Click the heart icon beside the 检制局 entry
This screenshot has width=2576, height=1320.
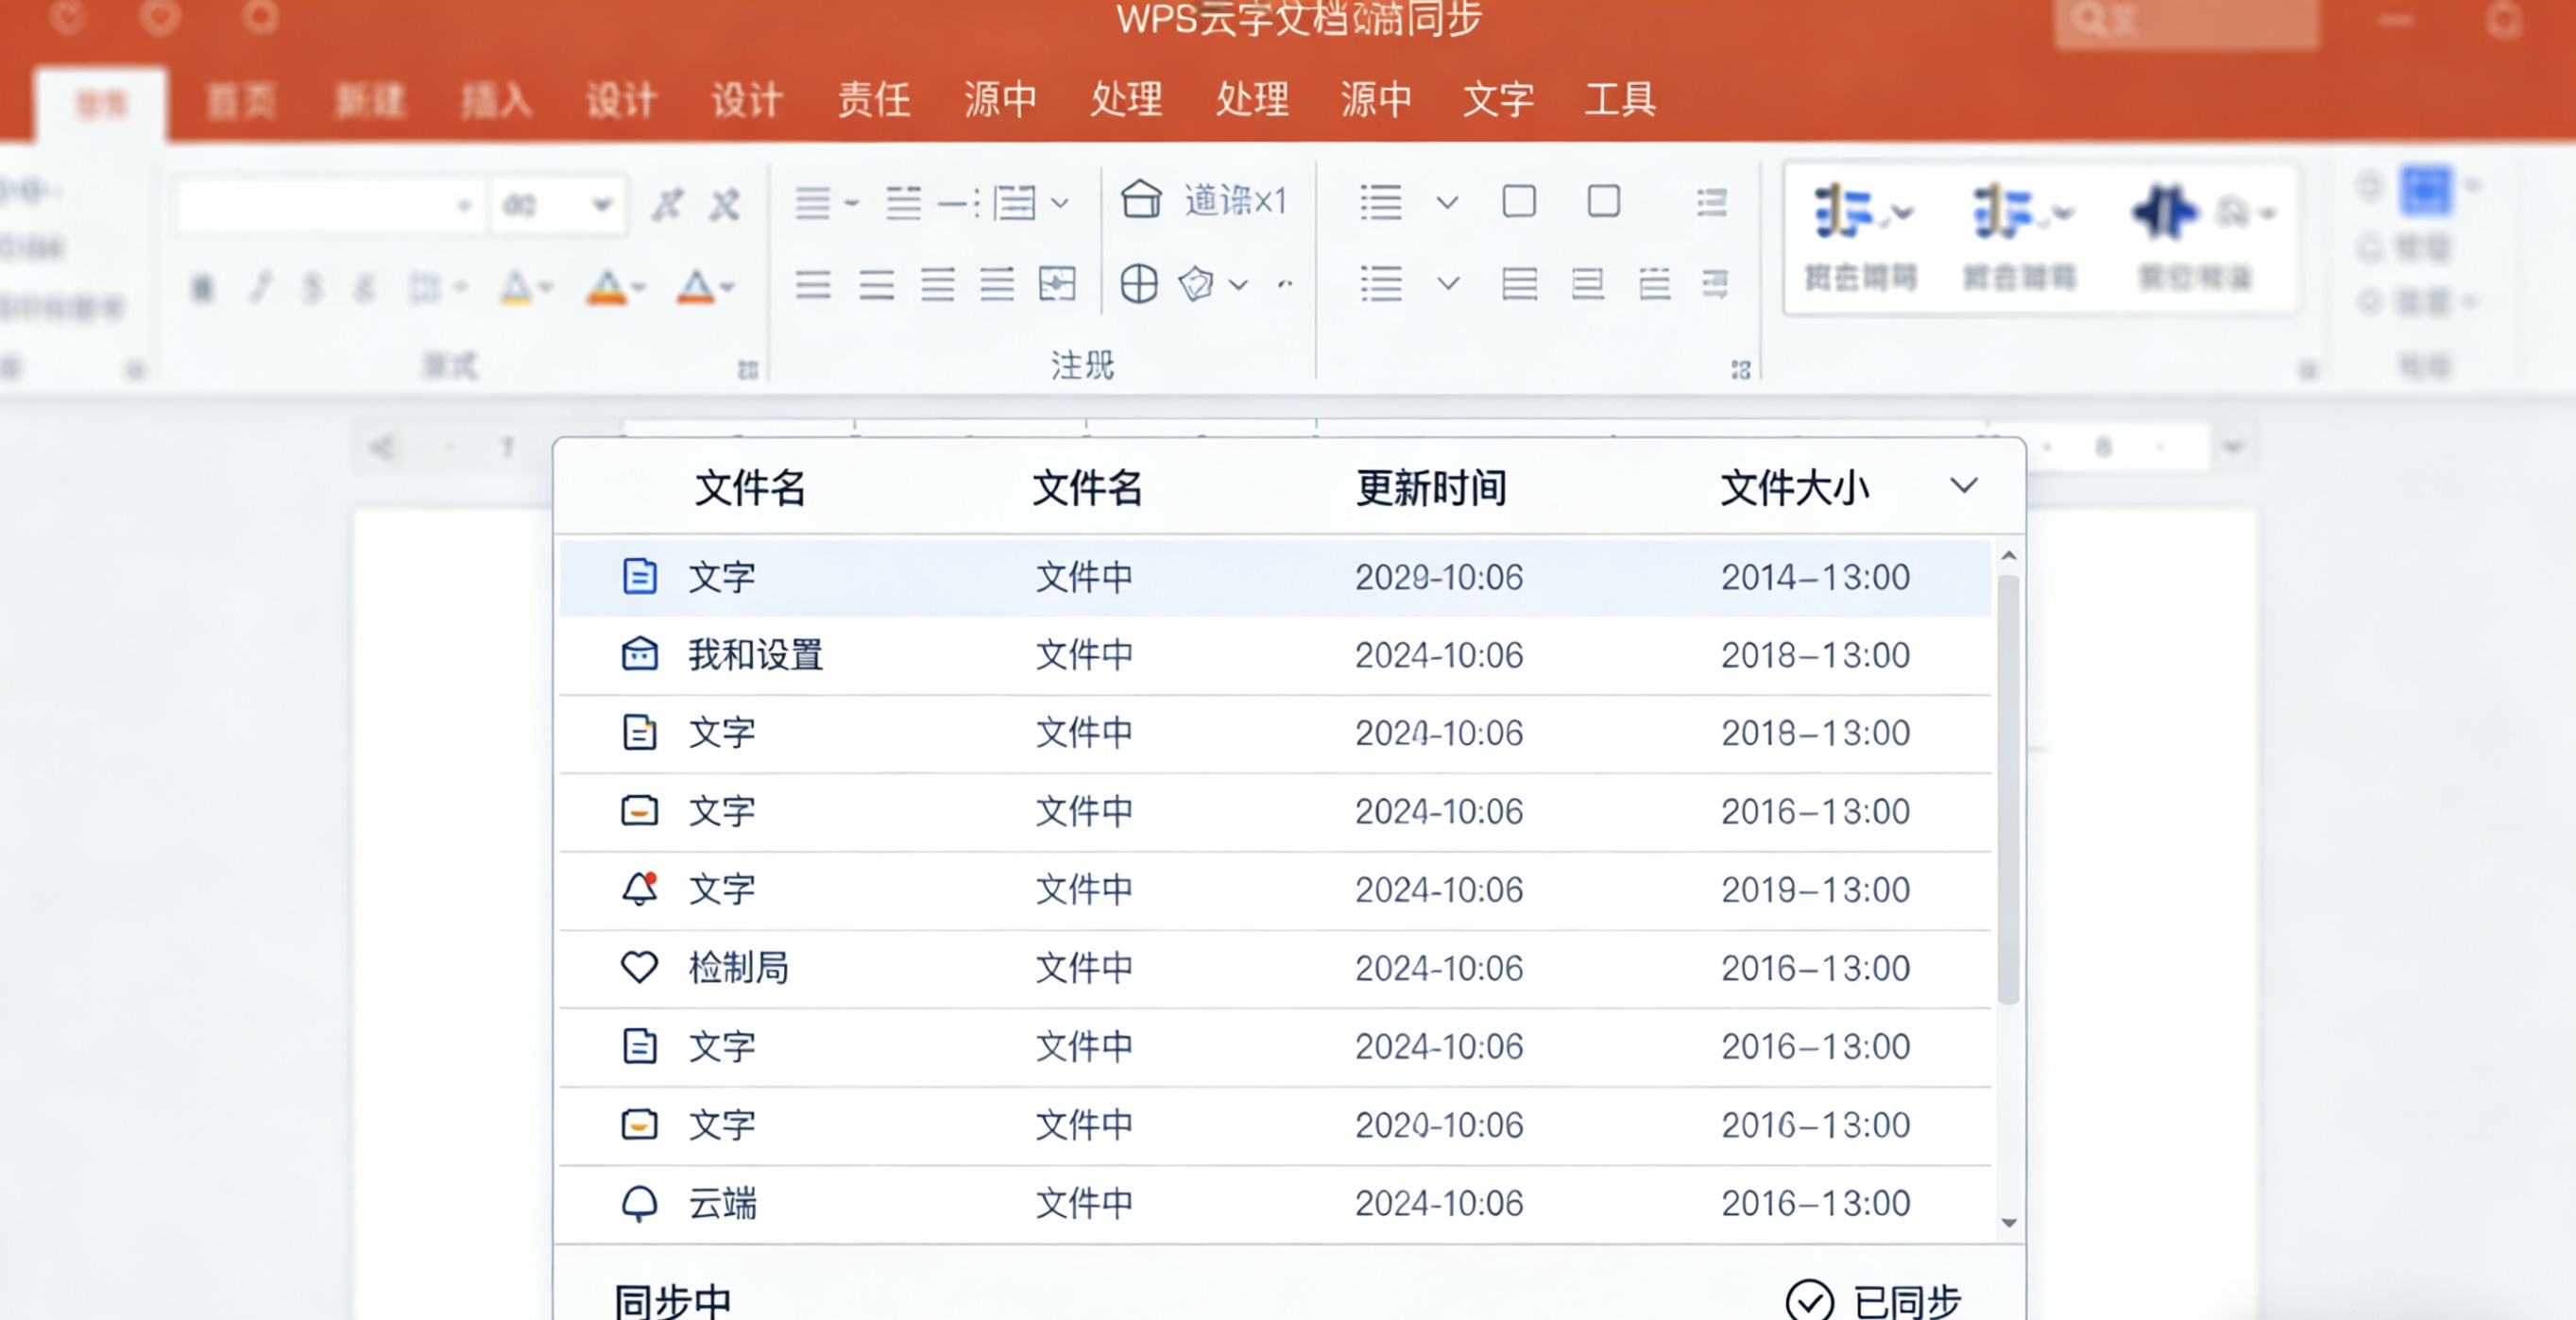638,967
